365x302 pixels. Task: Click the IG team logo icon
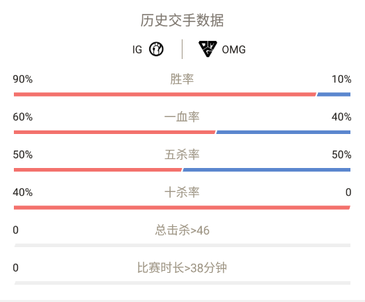point(156,49)
